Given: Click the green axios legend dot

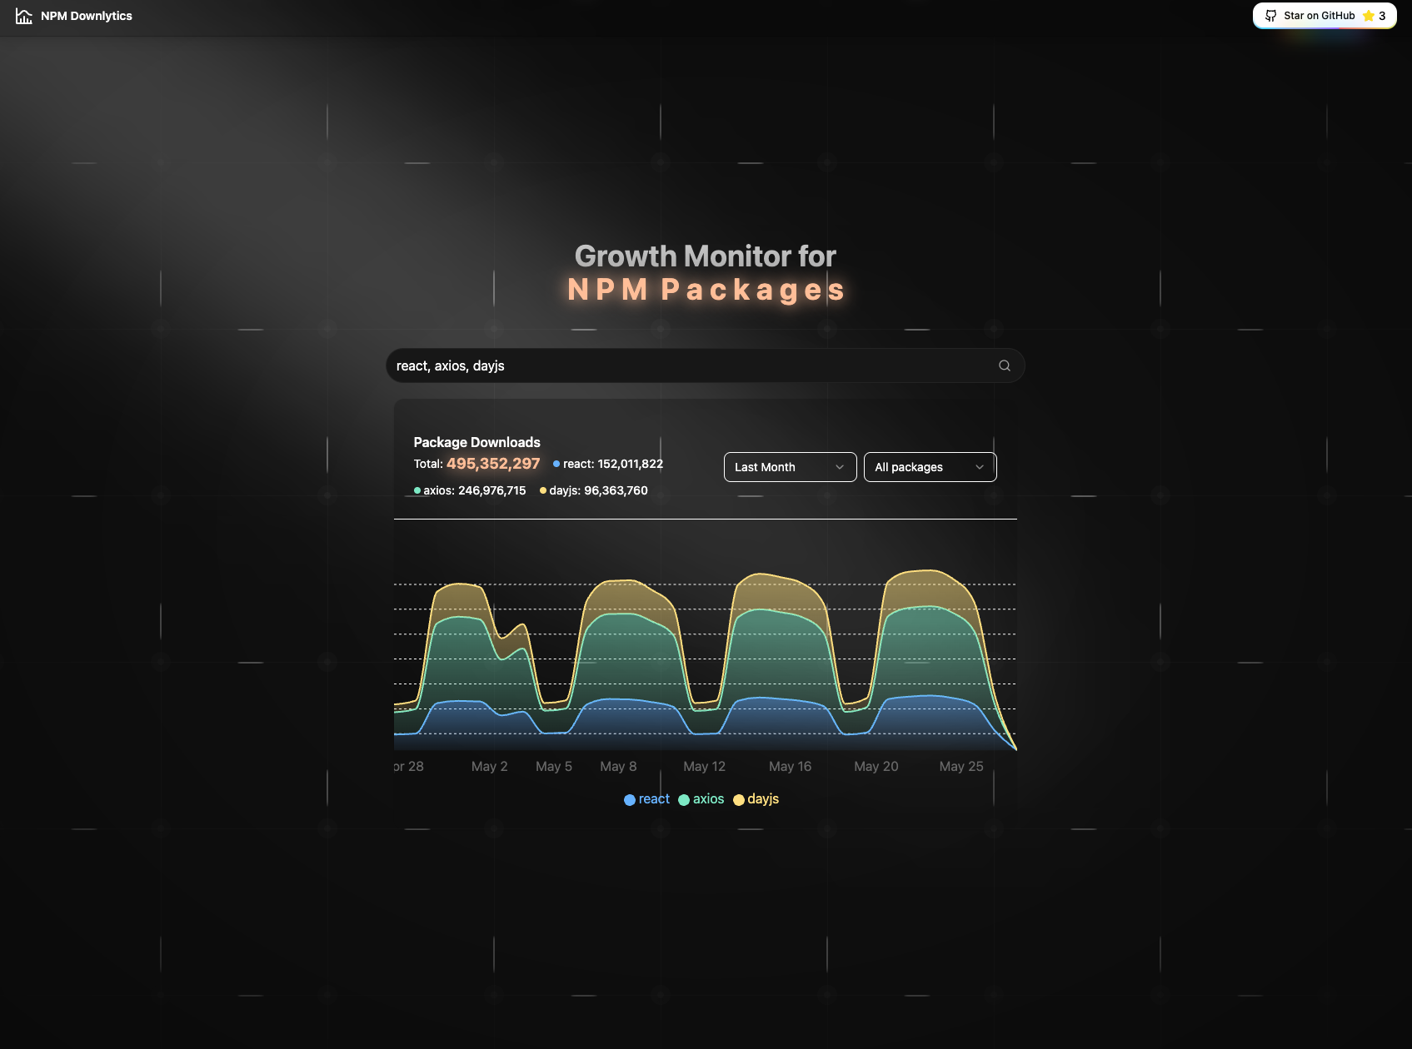Looking at the screenshot, I should [684, 800].
